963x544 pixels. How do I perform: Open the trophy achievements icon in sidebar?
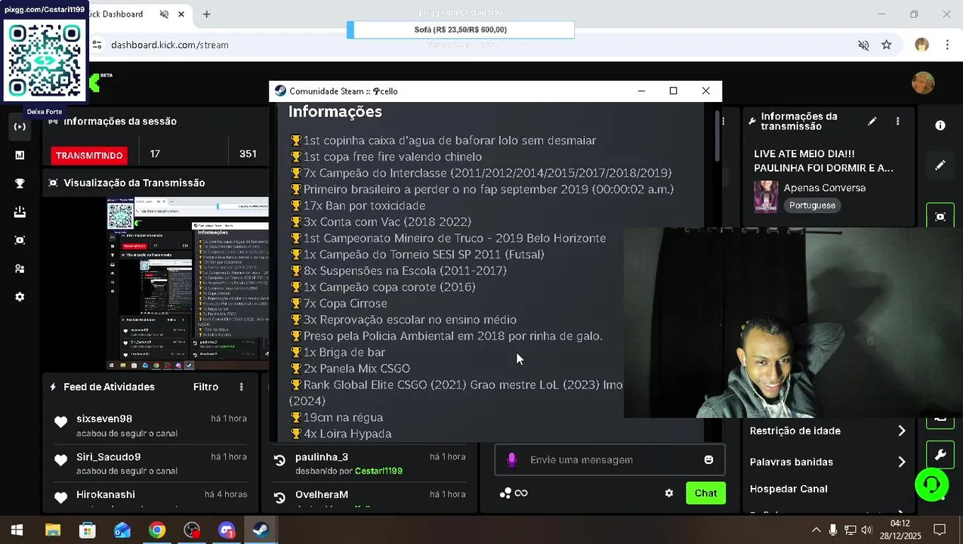(x=20, y=184)
